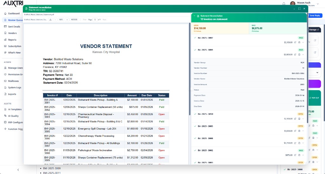Click the Permission Groups shield icon
Viewport: 325px width, 174px height.
pyautogui.click(x=5, y=74)
